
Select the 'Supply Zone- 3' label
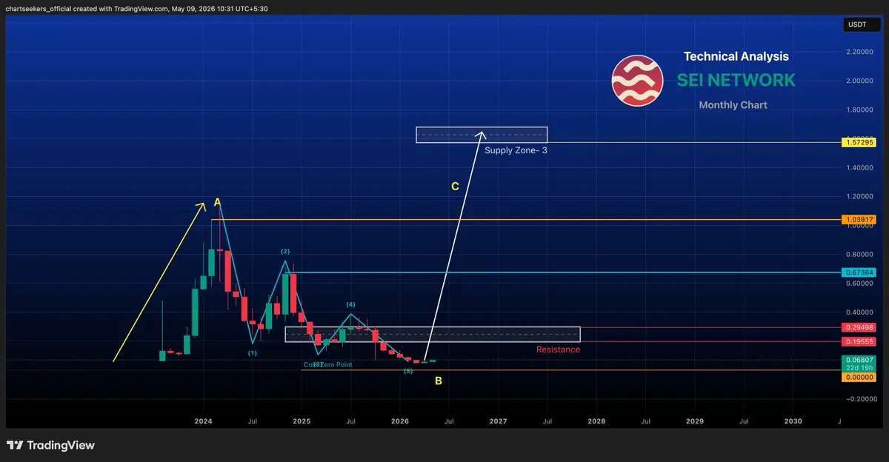(x=516, y=150)
